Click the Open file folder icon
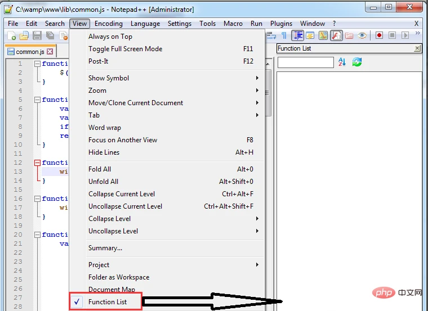This screenshot has height=311, width=428. click(24, 35)
